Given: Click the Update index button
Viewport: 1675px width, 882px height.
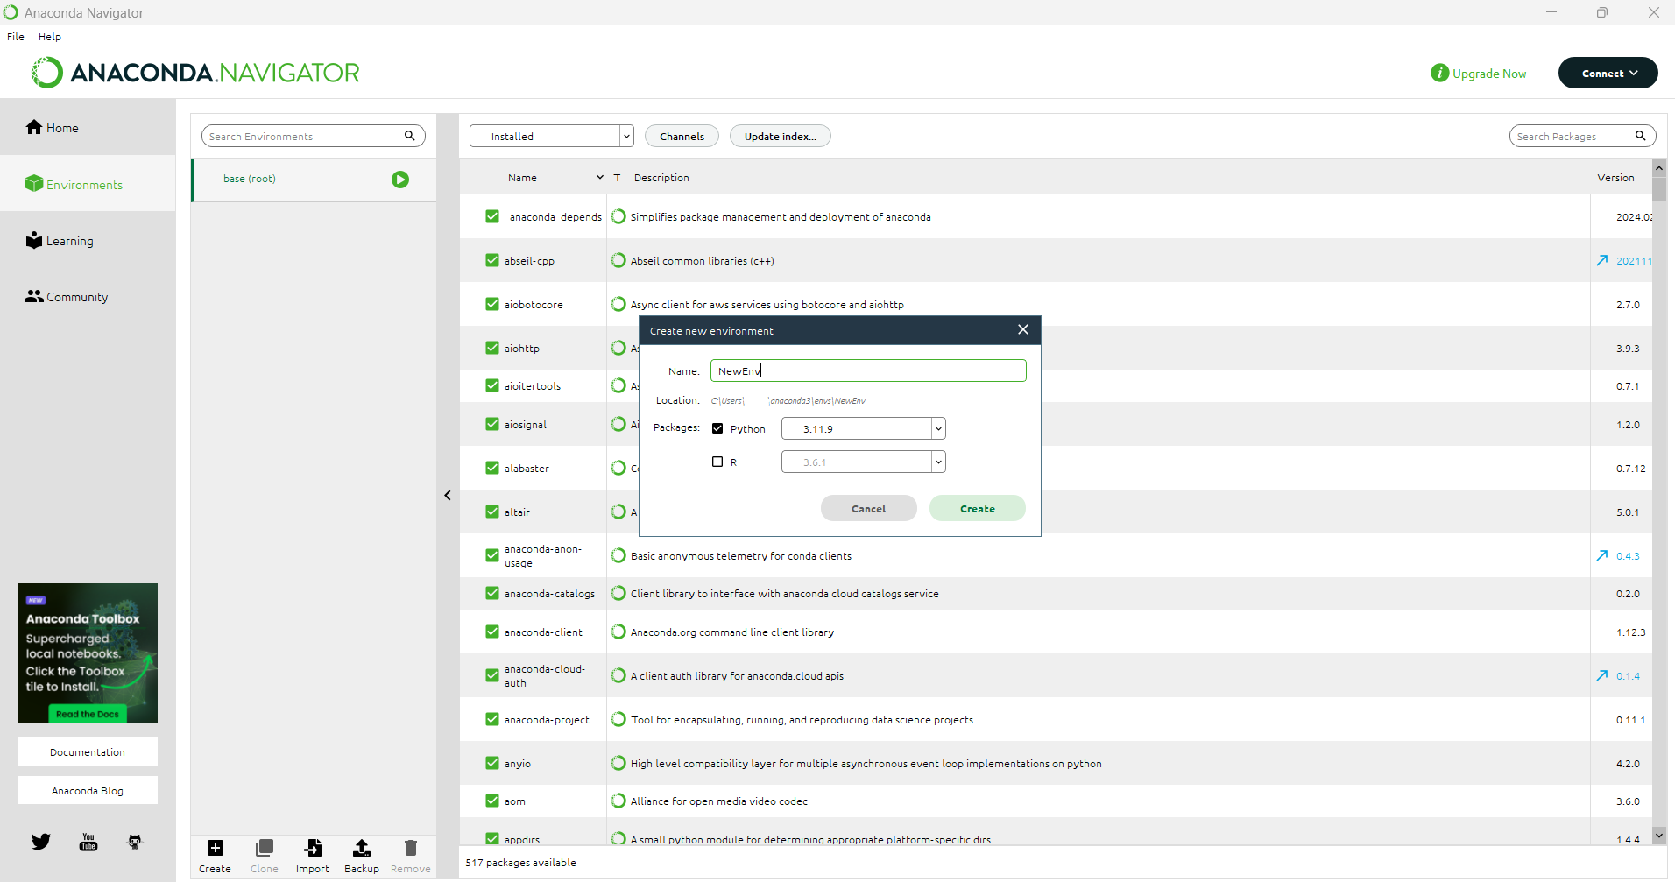Looking at the screenshot, I should [x=780, y=136].
